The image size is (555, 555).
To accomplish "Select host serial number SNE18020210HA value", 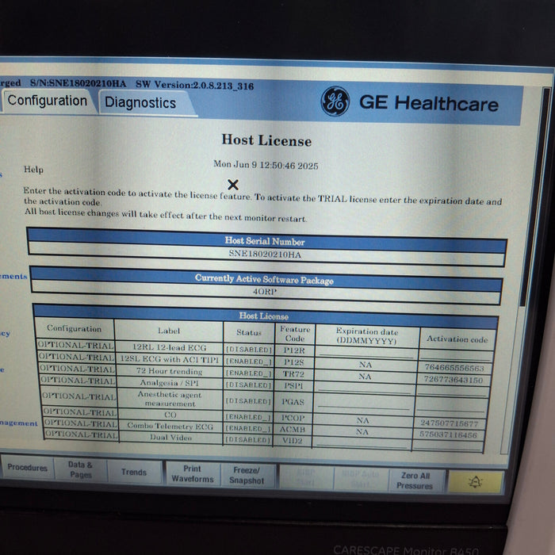I will tap(265, 255).
